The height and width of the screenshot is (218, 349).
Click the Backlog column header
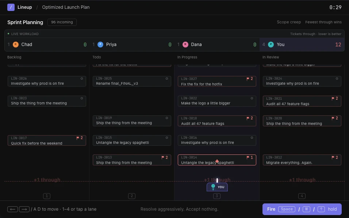[x=14, y=57]
